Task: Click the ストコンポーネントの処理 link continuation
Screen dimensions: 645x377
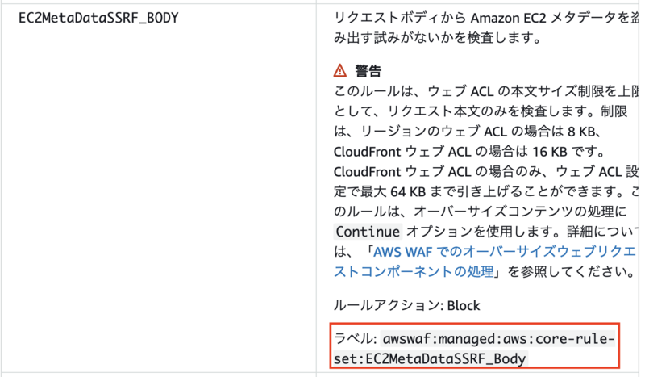Action: 414,272
